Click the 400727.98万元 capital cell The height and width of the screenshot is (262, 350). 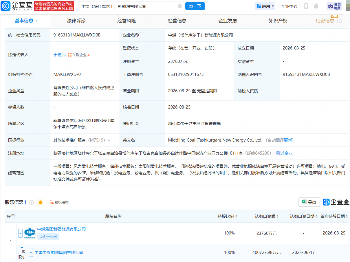click(266, 252)
